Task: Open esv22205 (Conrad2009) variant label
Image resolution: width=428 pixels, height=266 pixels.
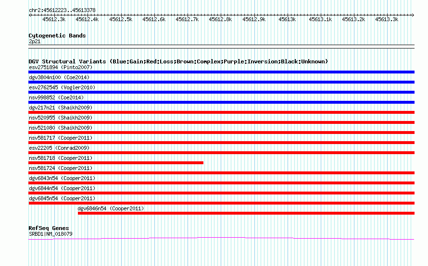Action: coord(59,148)
